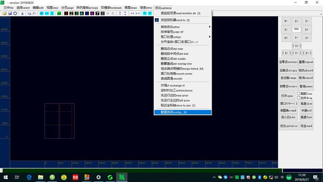323x182 pixels.
Task: Click the 'send' button in right panel
Action: [306, 126]
